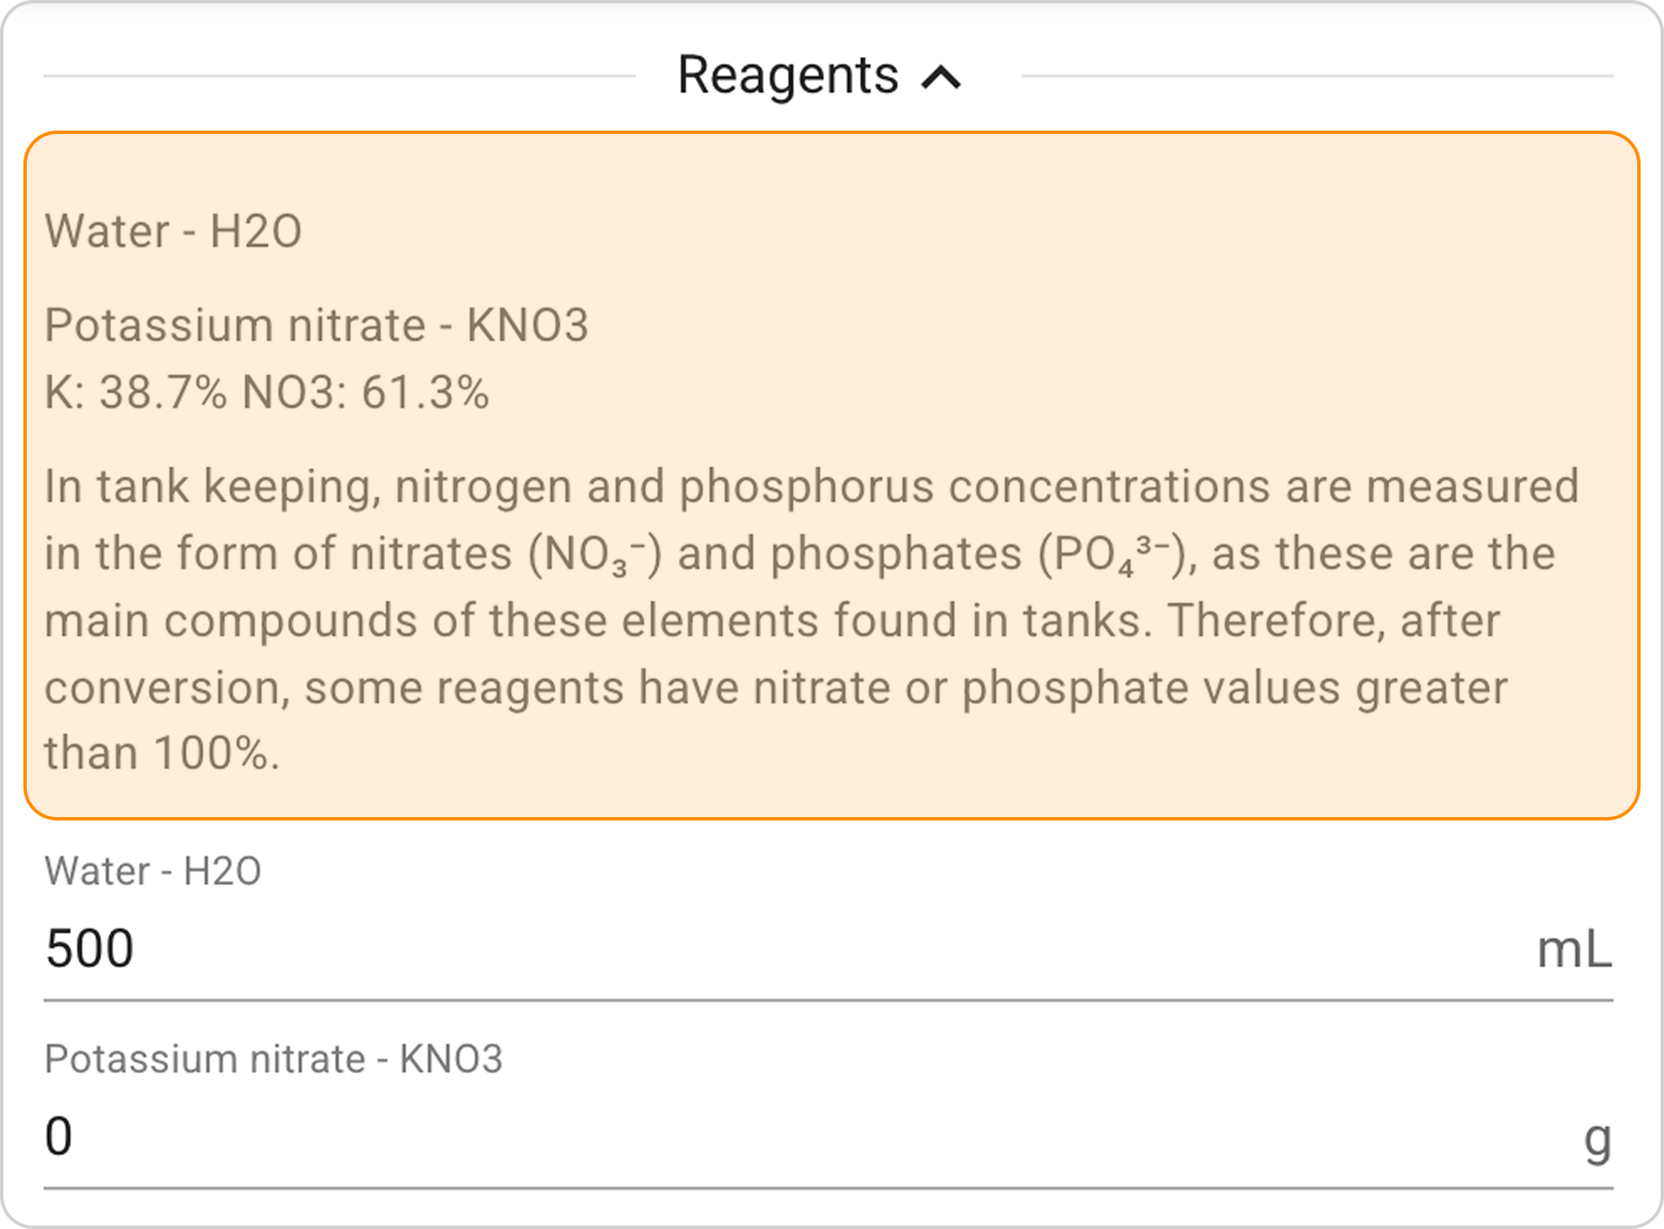Click the 0 value in the KNO3 field
This screenshot has width=1664, height=1229.
(59, 1137)
